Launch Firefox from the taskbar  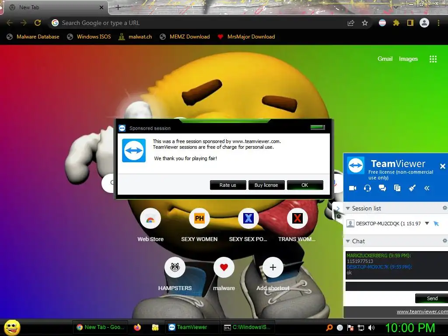137,327
